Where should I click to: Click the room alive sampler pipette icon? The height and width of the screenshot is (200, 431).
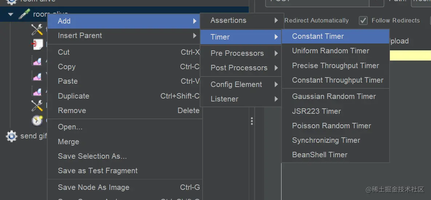24,14
